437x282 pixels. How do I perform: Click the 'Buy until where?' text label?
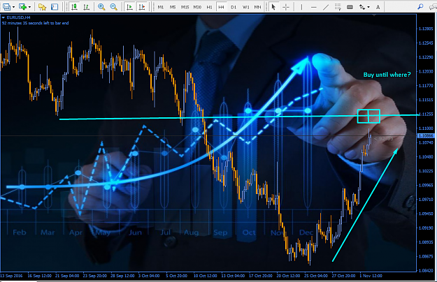[x=387, y=75]
